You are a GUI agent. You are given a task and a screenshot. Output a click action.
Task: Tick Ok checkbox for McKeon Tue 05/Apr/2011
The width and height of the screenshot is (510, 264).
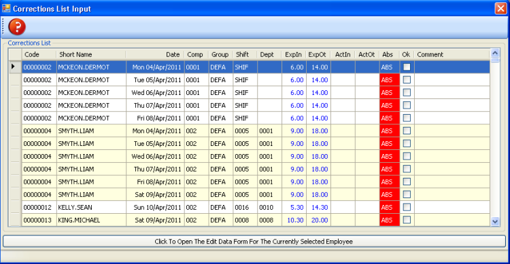pyautogui.click(x=407, y=79)
